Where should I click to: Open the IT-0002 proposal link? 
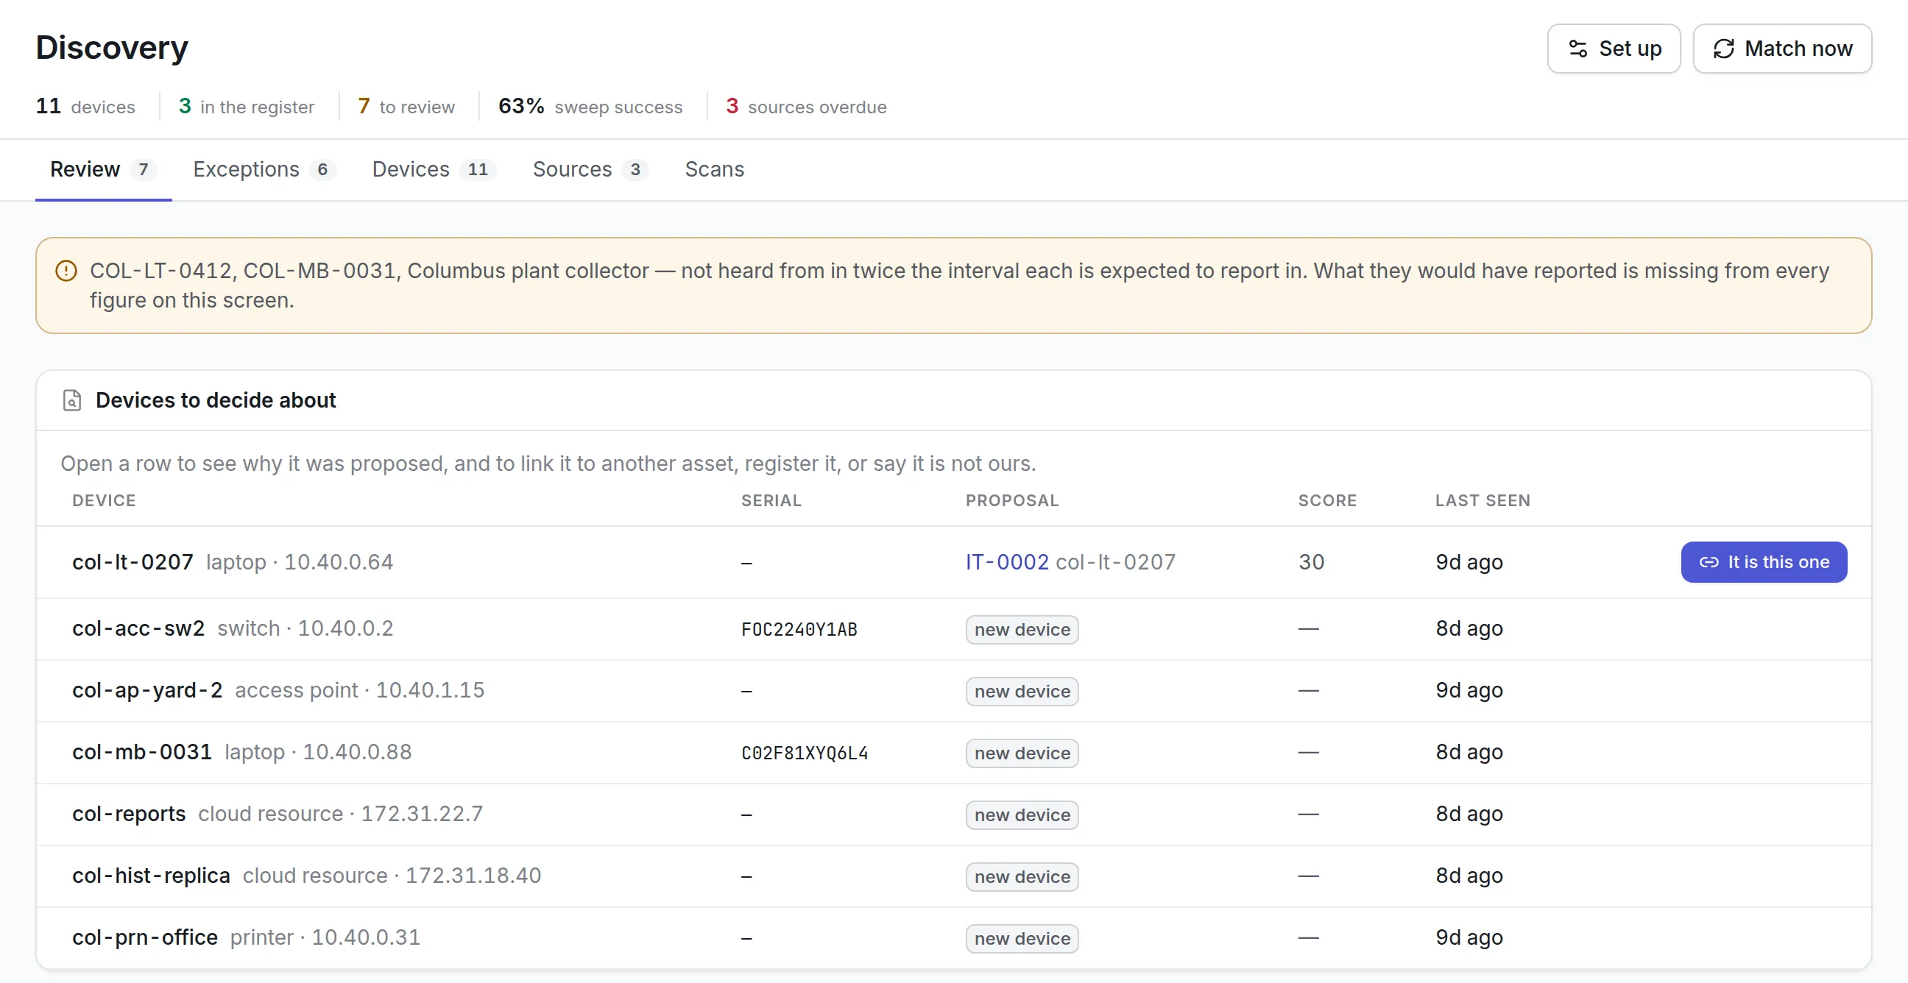[1006, 563]
